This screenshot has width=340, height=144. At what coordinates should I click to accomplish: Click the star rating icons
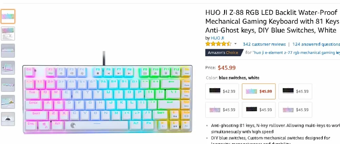pos(218,44)
